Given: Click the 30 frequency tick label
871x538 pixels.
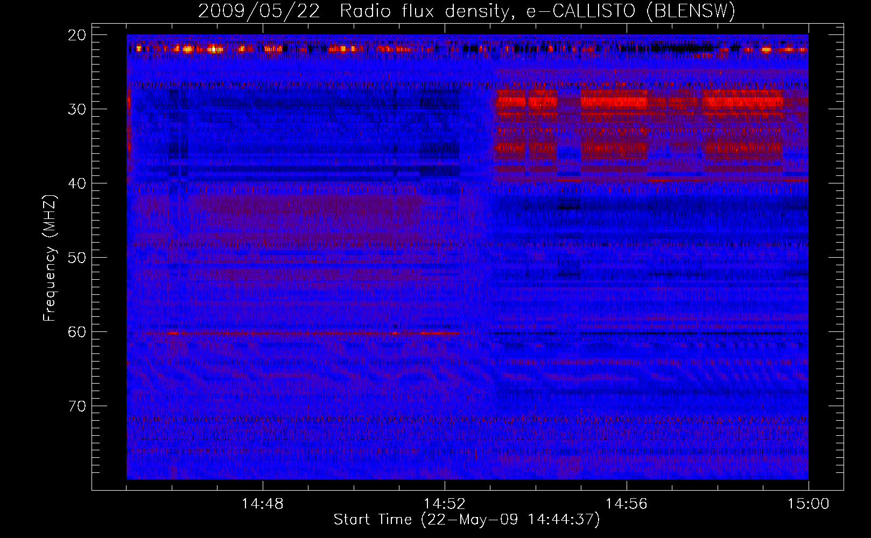Looking at the screenshot, I should click(x=77, y=109).
